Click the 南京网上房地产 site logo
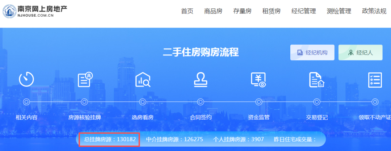Image resolution: width=391 pixels, height=151 pixels. pos(35,11)
